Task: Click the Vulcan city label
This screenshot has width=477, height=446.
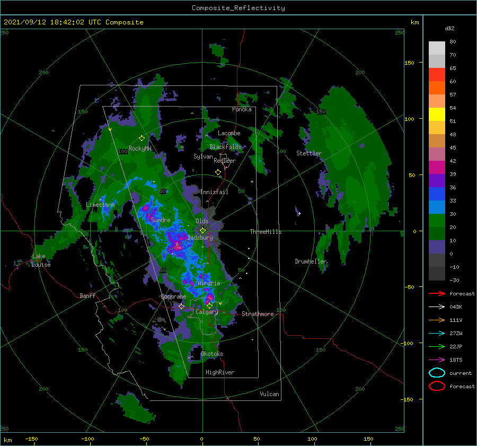Action: click(269, 394)
